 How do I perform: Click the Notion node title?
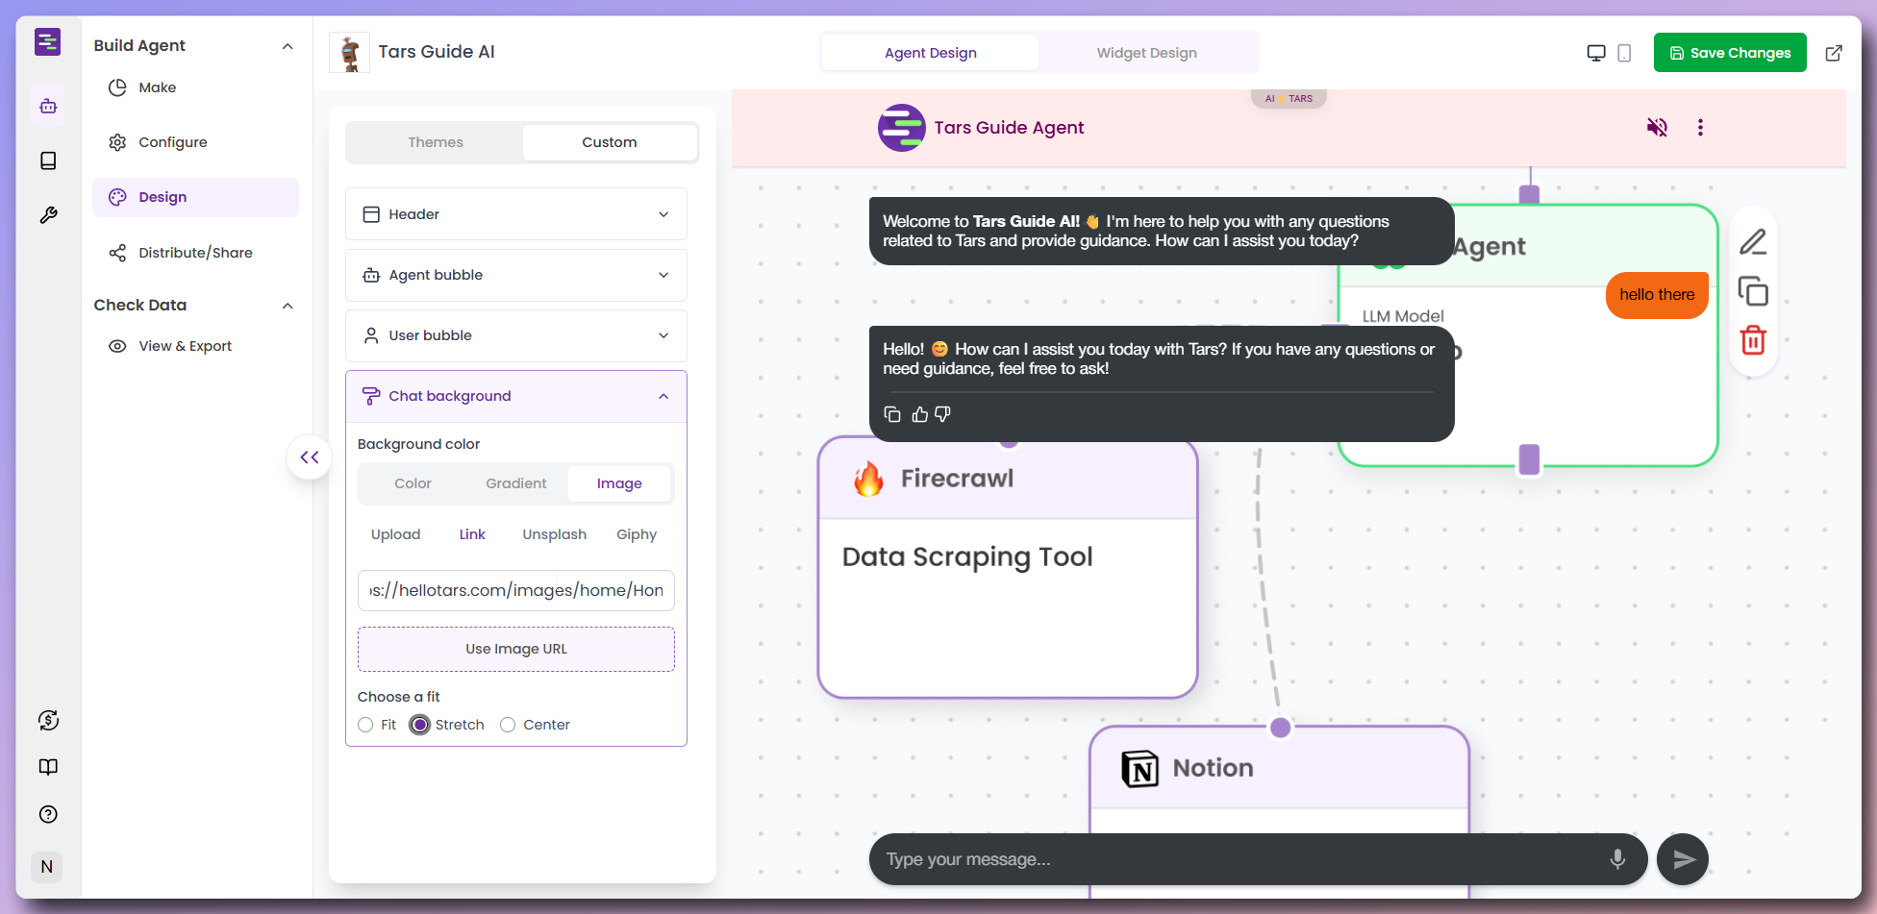1213,768
